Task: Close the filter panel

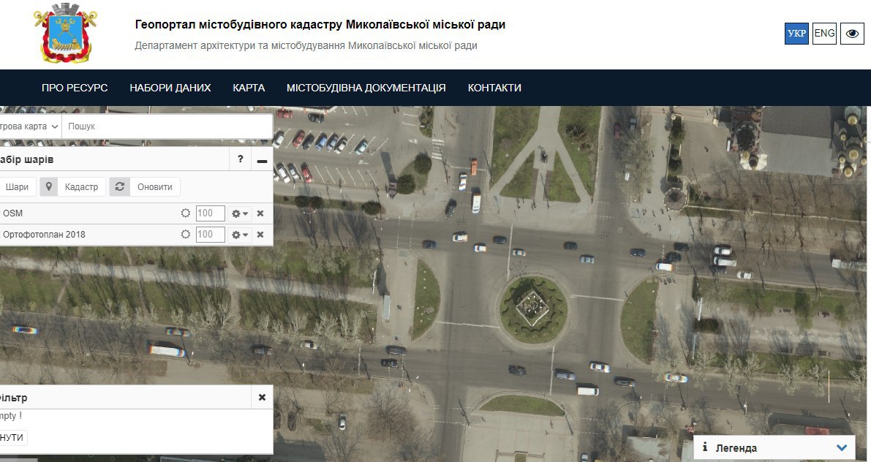Action: [x=263, y=397]
